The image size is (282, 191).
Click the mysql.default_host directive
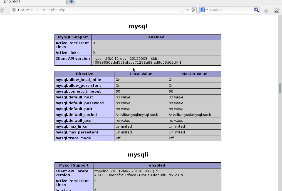tap(85, 97)
